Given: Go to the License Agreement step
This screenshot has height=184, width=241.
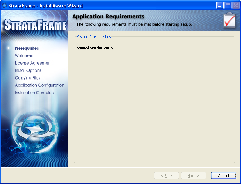Looking at the screenshot, I should [x=33, y=63].
